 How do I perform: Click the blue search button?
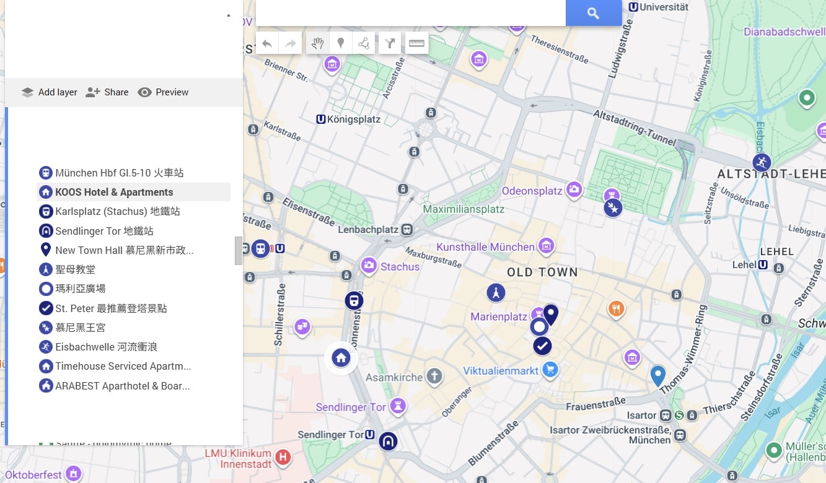coord(593,12)
